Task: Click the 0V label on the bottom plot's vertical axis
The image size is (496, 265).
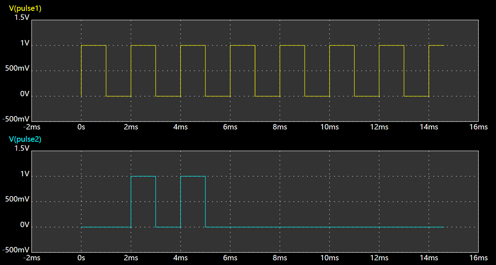Action: click(25, 225)
